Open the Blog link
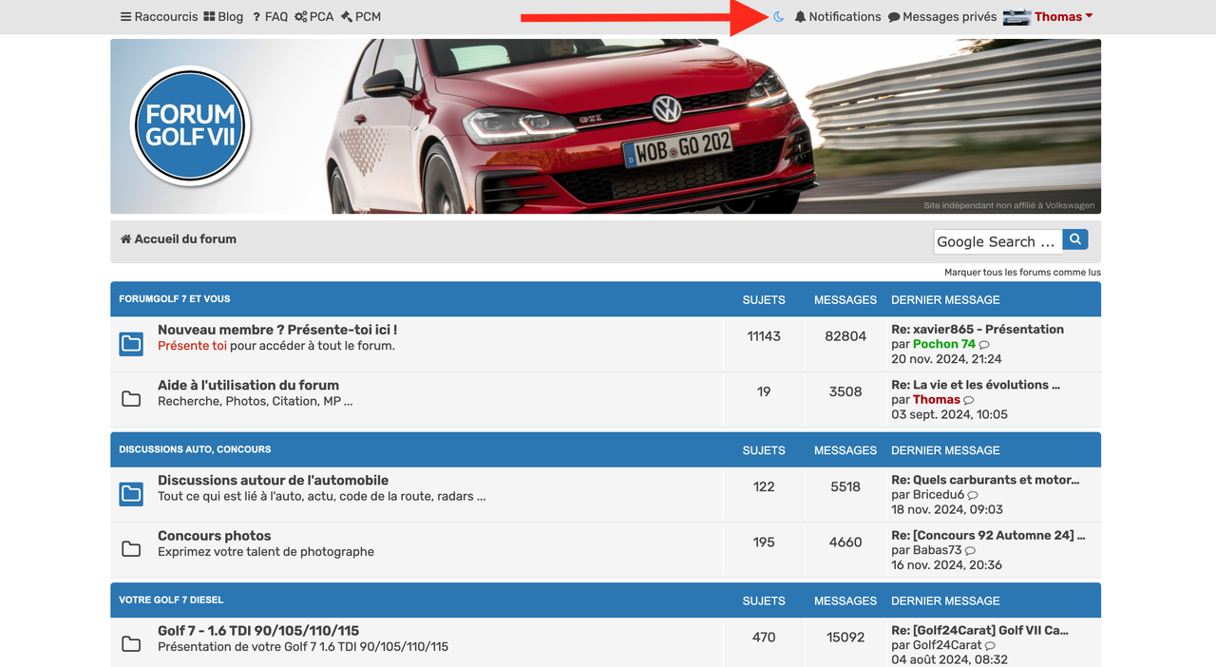Viewport: 1216px width, 667px height. (x=223, y=16)
